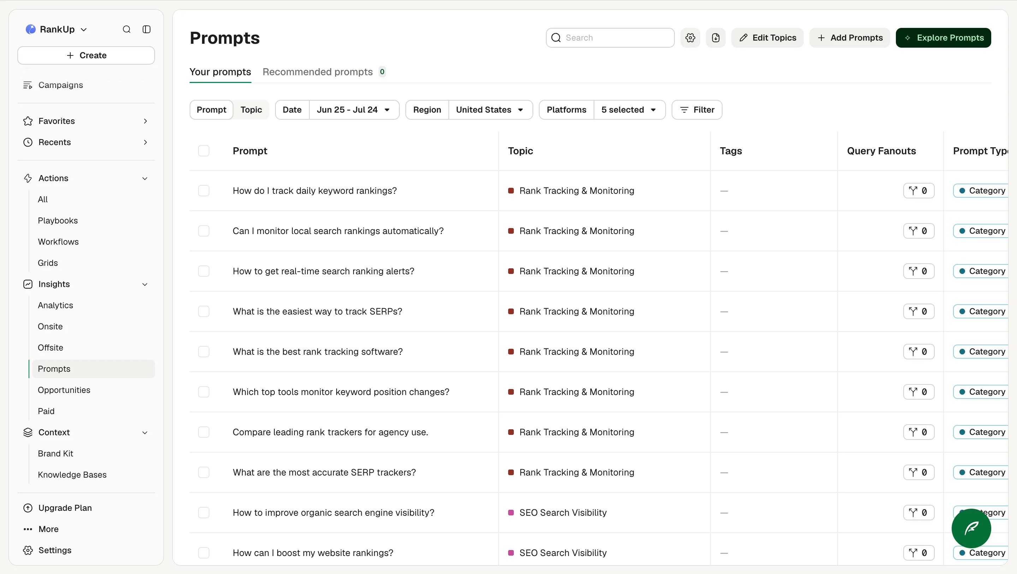This screenshot has height=574, width=1017.
Task: Click the RankUp logo icon
Action: pyautogui.click(x=30, y=29)
